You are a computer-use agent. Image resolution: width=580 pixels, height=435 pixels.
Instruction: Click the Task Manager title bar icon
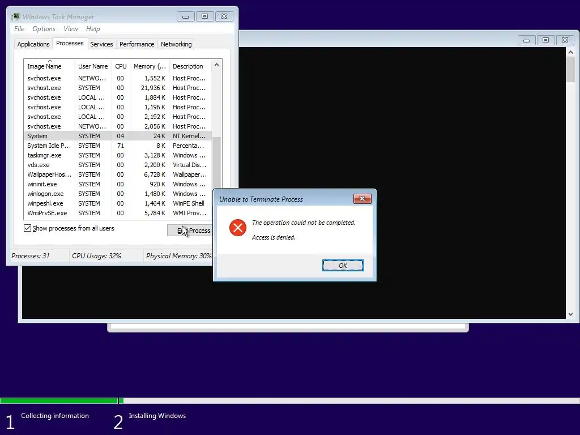15,16
